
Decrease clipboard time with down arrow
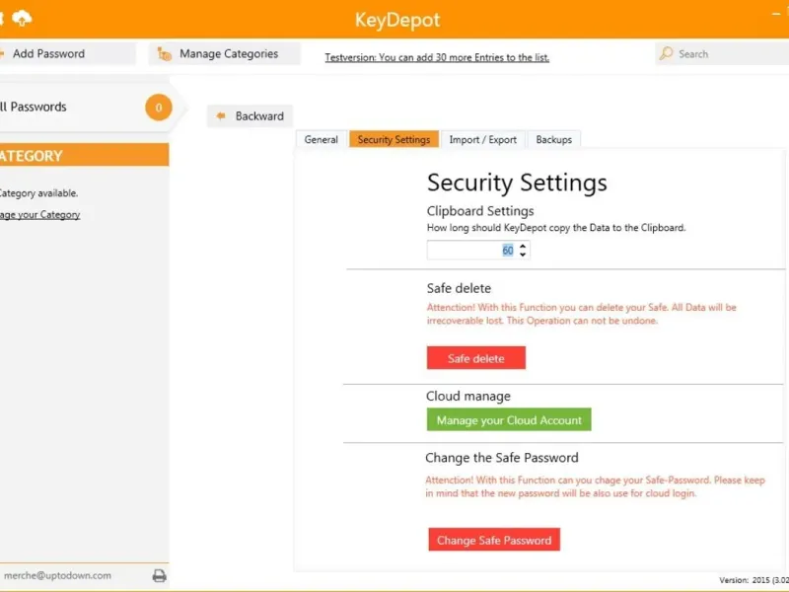pyautogui.click(x=523, y=256)
